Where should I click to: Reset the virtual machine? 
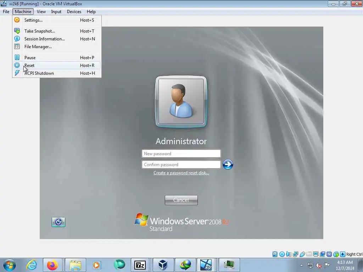click(57, 66)
